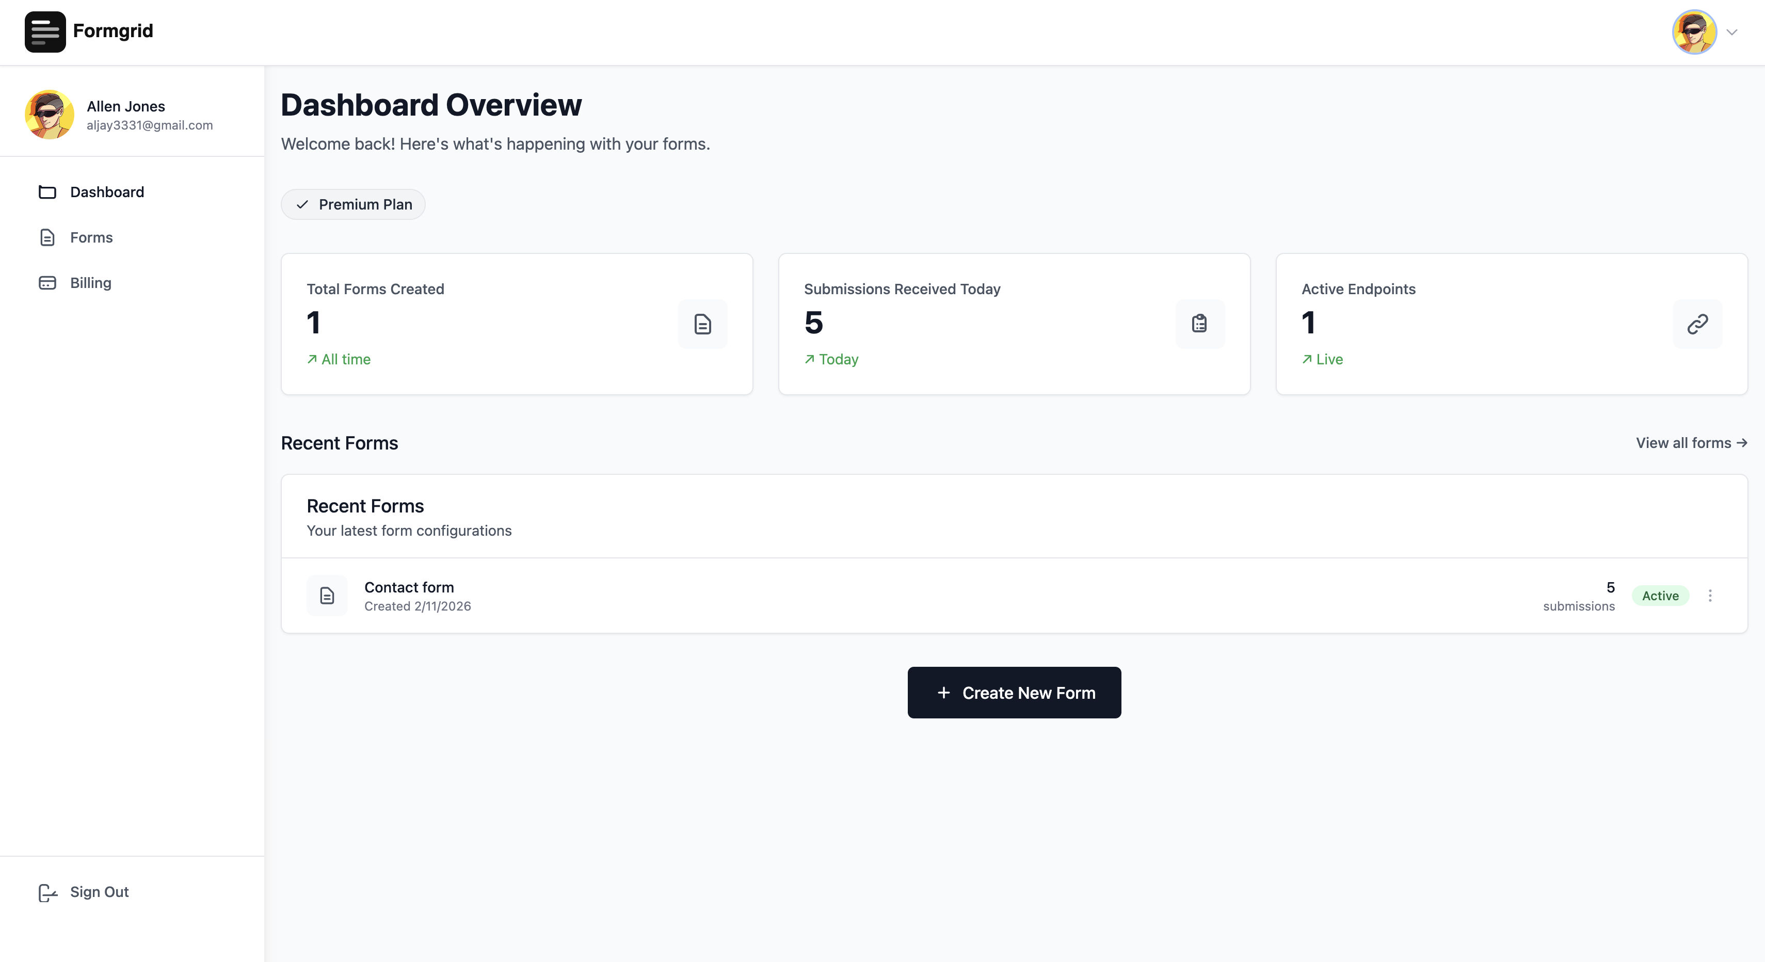Click the Allen Jones sidebar profile avatar
Viewport: 1765px width, 962px height.
click(x=50, y=115)
